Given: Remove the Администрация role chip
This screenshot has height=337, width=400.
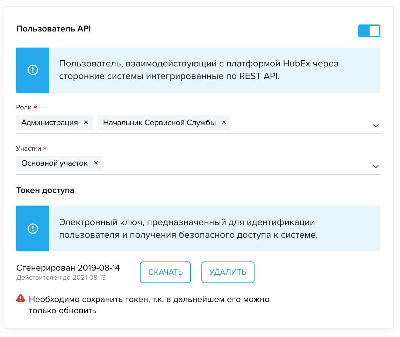Looking at the screenshot, I should click(x=86, y=122).
